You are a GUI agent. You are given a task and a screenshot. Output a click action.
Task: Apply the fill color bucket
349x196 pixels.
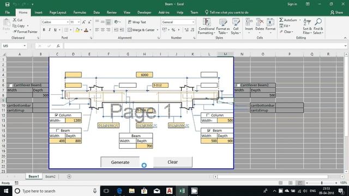(x=77, y=30)
